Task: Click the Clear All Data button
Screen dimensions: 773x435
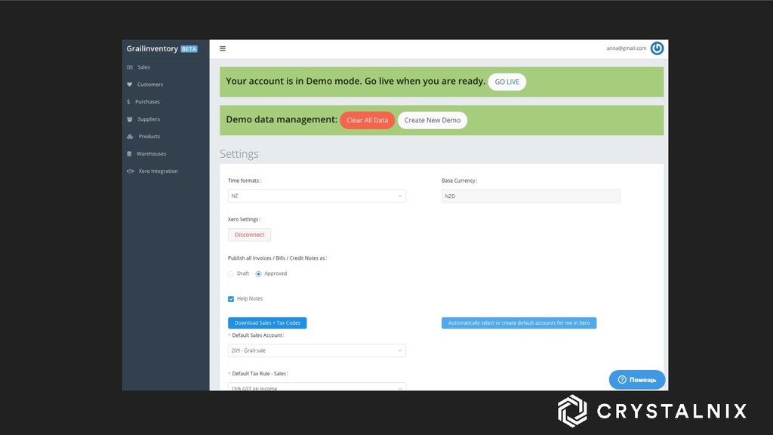Action: pyautogui.click(x=368, y=120)
